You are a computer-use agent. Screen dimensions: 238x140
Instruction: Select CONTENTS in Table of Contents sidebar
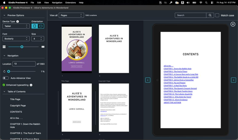pyautogui.click(x=16, y=112)
